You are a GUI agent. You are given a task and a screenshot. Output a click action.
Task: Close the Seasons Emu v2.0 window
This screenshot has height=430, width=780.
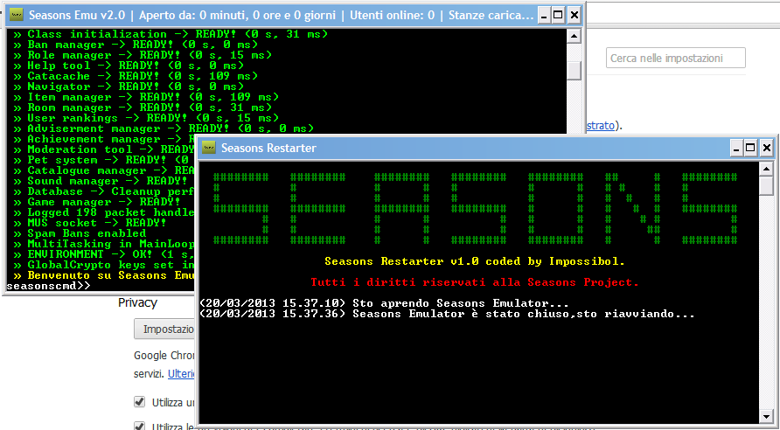[574, 16]
